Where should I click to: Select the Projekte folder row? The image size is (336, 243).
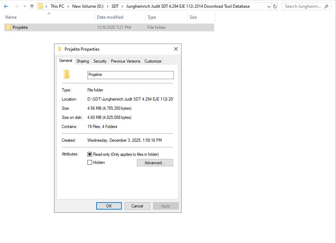pos(109,27)
